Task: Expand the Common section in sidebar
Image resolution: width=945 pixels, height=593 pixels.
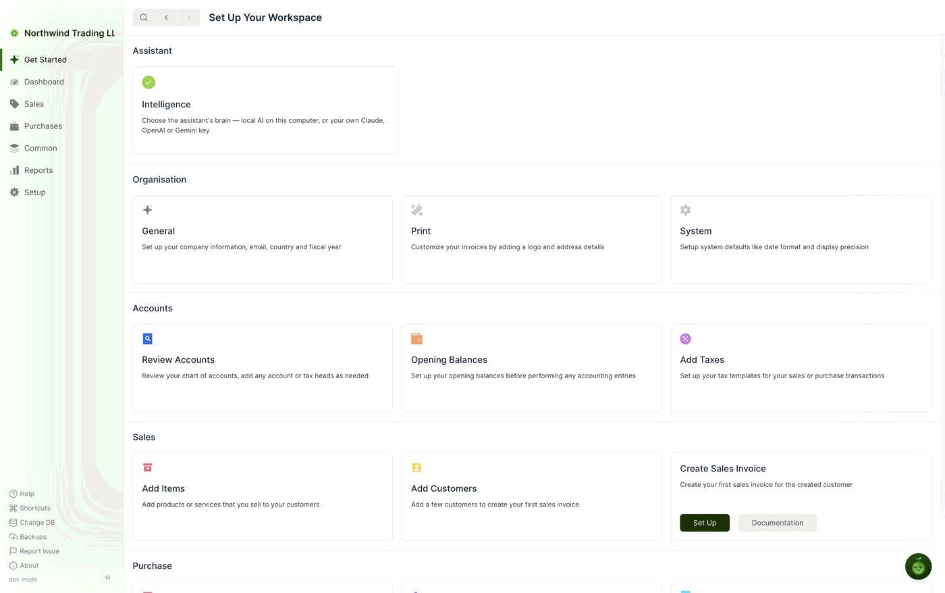Action: point(62,148)
